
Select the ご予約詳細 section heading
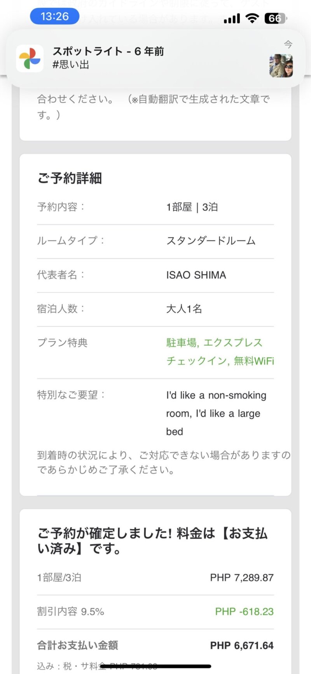pyautogui.click(x=70, y=178)
